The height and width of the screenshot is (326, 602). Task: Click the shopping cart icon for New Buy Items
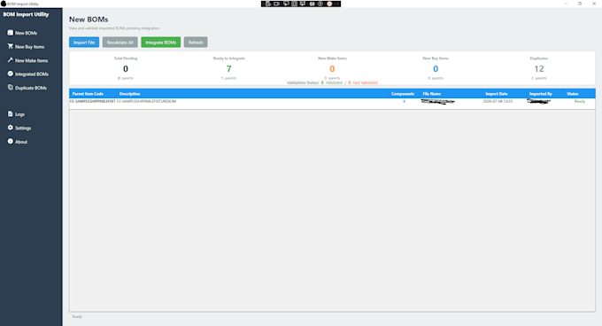tap(11, 46)
